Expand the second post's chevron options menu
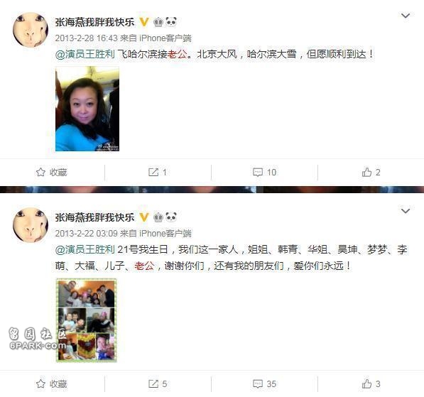The width and height of the screenshot is (424, 397). (x=405, y=211)
